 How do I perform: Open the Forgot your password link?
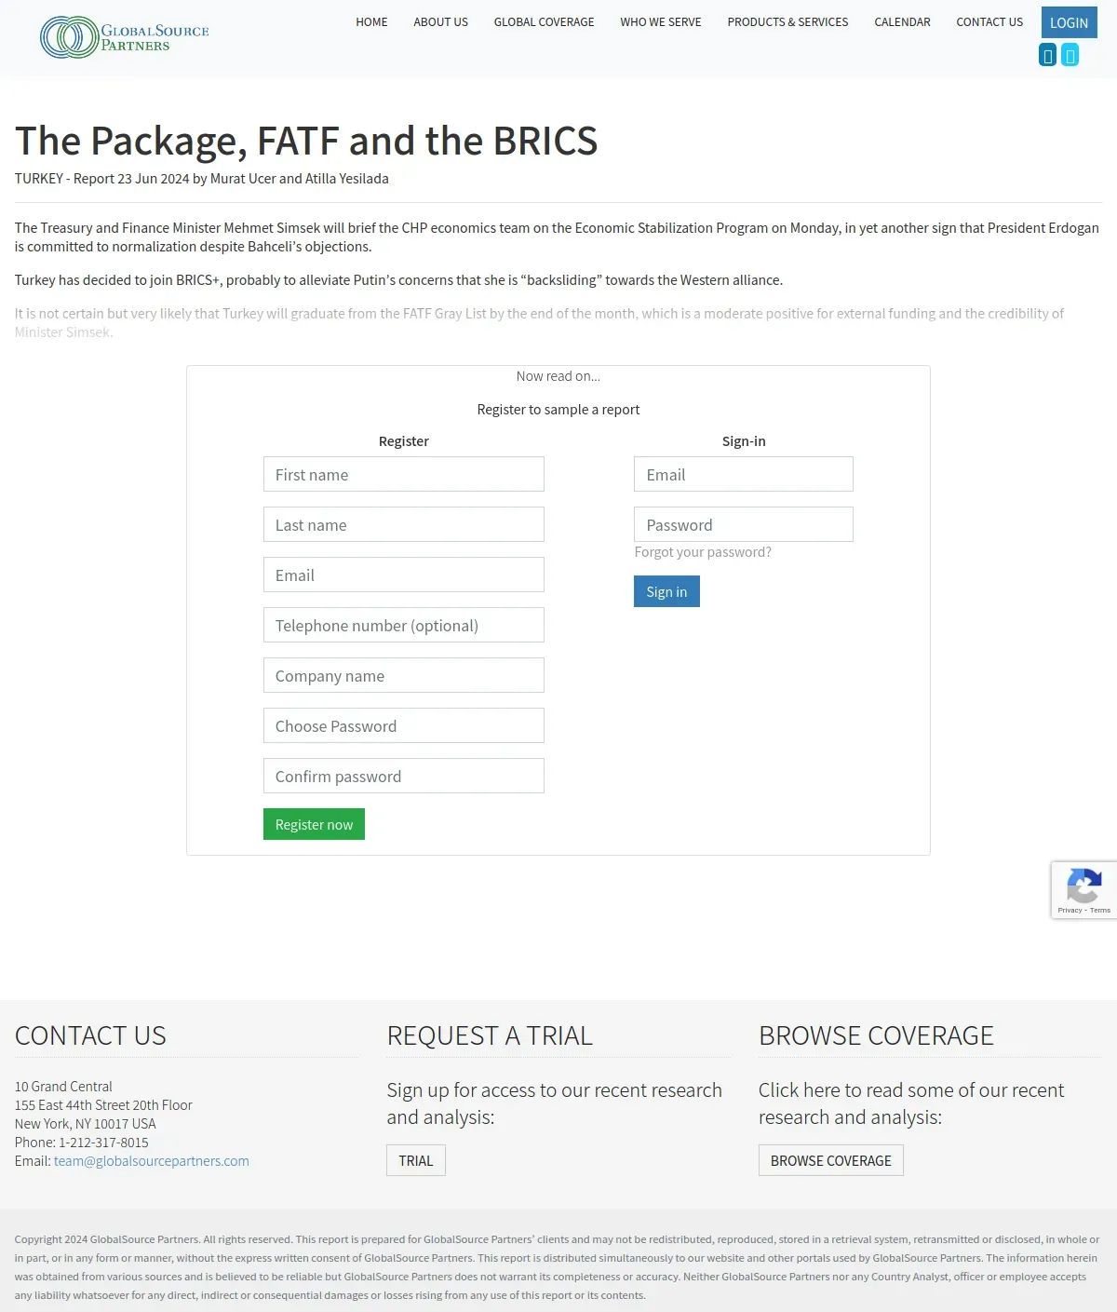point(703,552)
